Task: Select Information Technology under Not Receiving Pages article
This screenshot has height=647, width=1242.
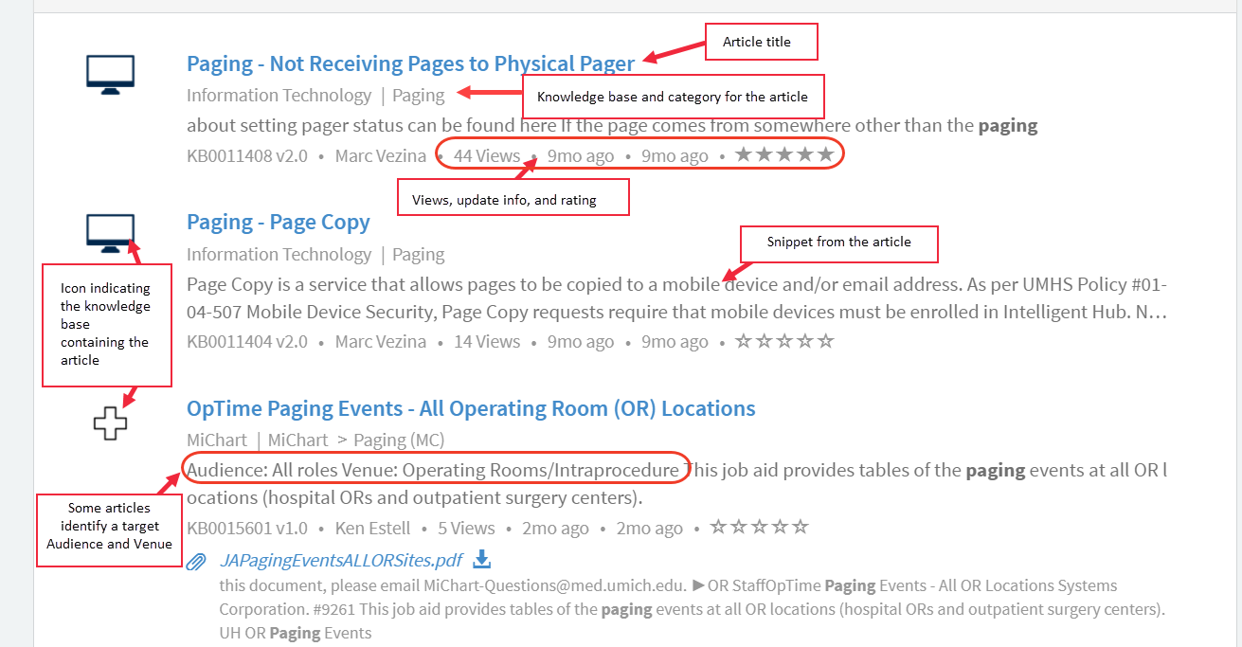Action: coord(279,95)
